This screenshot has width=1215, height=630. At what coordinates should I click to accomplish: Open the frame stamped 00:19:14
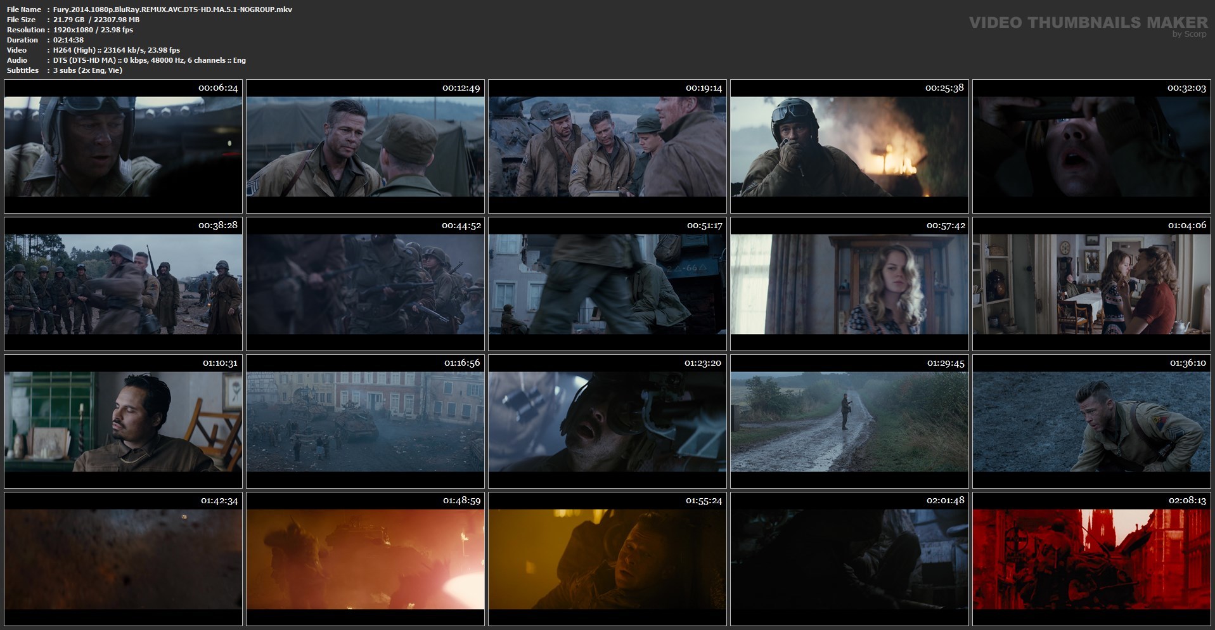(x=607, y=146)
